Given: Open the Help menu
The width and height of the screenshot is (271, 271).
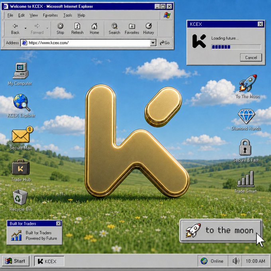Looking at the screenshot, I should click(x=81, y=16).
